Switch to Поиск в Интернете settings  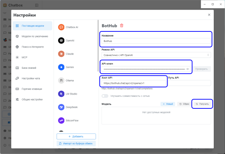[33, 47]
